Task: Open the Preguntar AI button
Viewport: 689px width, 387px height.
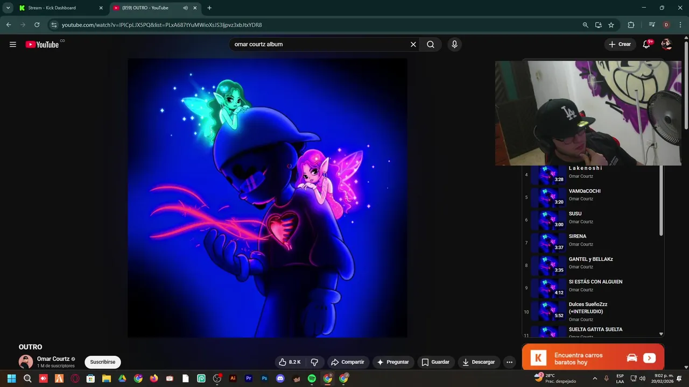Action: [x=393, y=362]
